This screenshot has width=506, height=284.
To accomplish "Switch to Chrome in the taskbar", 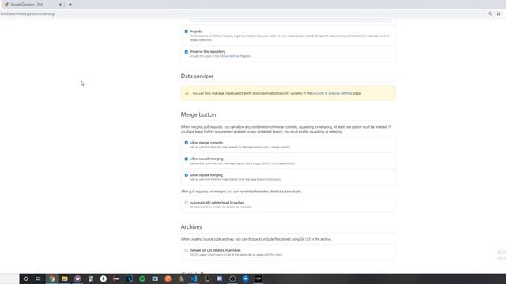I will (x=52, y=278).
